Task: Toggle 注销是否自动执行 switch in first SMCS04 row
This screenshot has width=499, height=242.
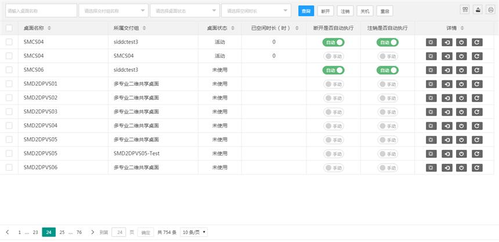Action: (388, 42)
